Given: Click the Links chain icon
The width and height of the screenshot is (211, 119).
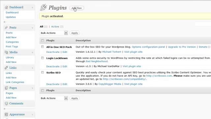Looking at the screenshot, I should point(6,68).
